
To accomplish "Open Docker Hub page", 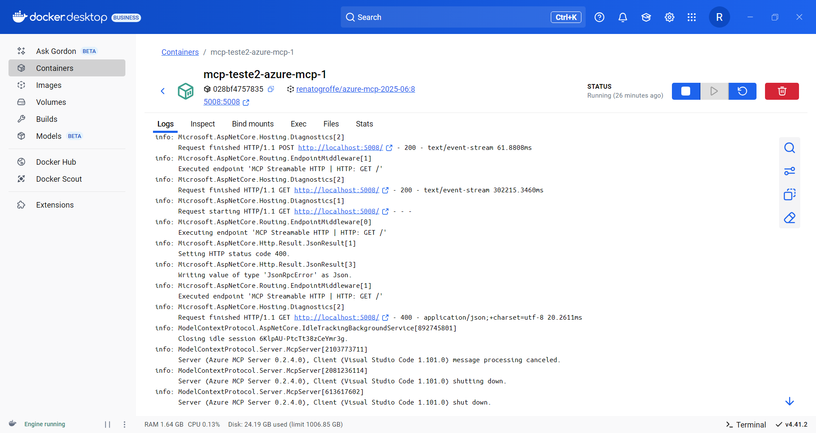I will (67, 162).
